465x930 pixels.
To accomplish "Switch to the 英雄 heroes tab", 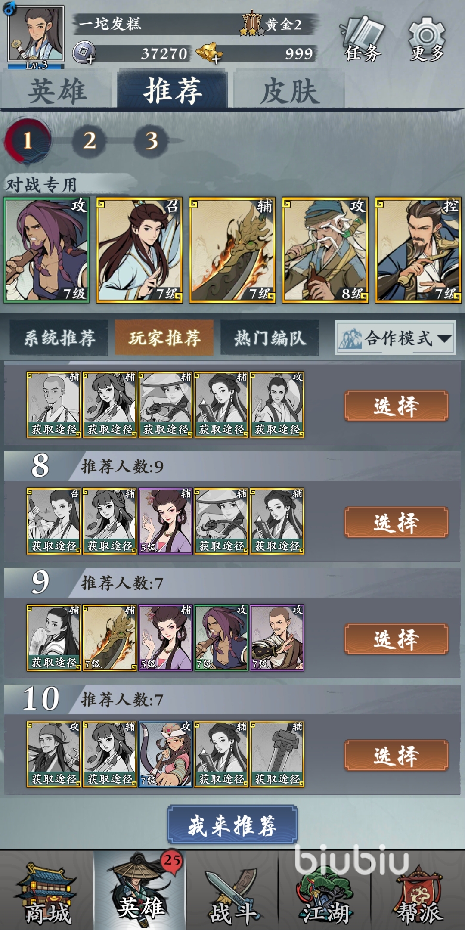I will click(57, 90).
